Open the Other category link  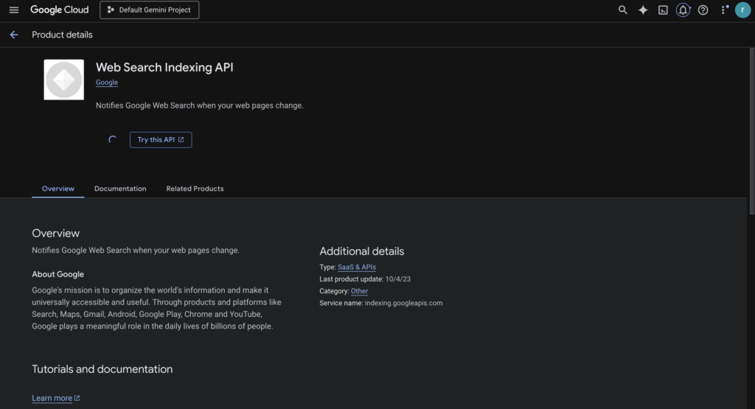click(359, 291)
